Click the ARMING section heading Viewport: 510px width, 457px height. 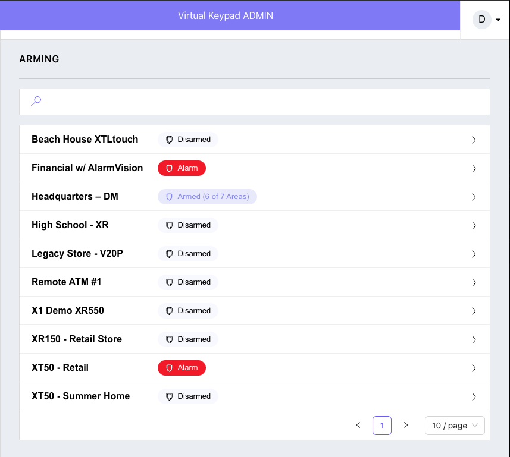[x=39, y=59]
